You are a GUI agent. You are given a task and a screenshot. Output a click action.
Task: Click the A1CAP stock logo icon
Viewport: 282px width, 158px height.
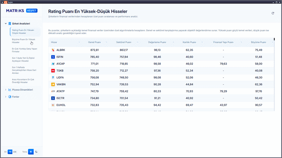53,64
